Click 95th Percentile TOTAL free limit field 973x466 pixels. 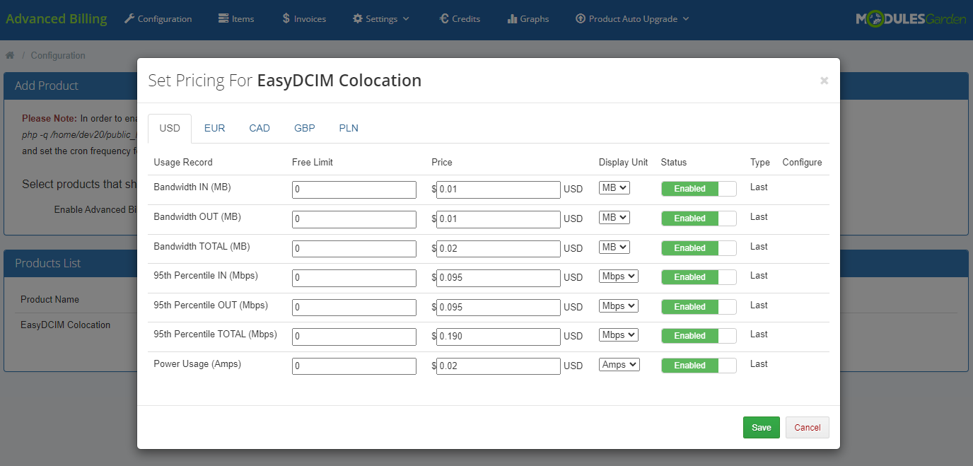[354, 337]
